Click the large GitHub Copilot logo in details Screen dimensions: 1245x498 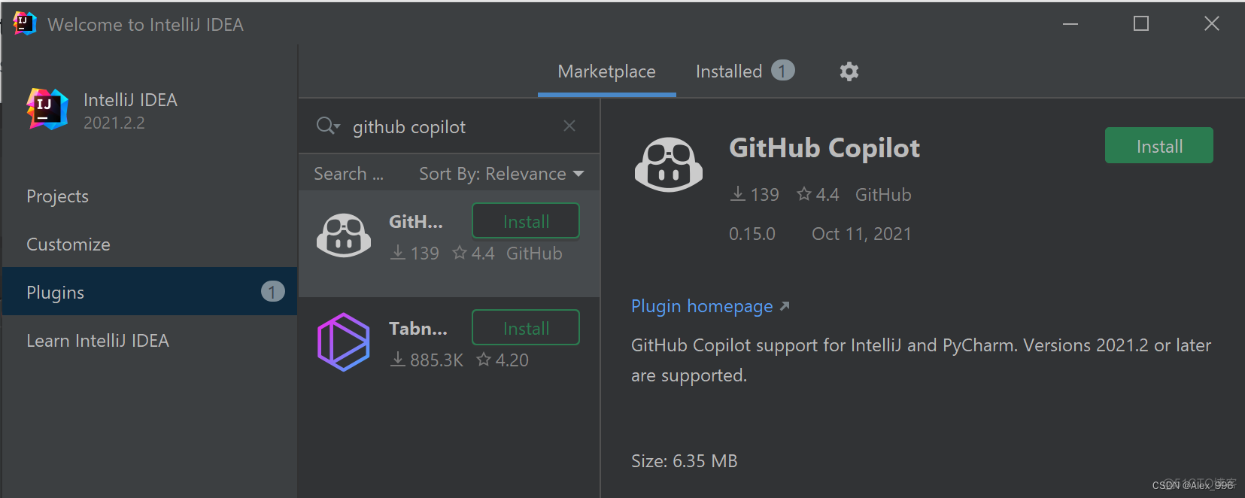tap(669, 165)
